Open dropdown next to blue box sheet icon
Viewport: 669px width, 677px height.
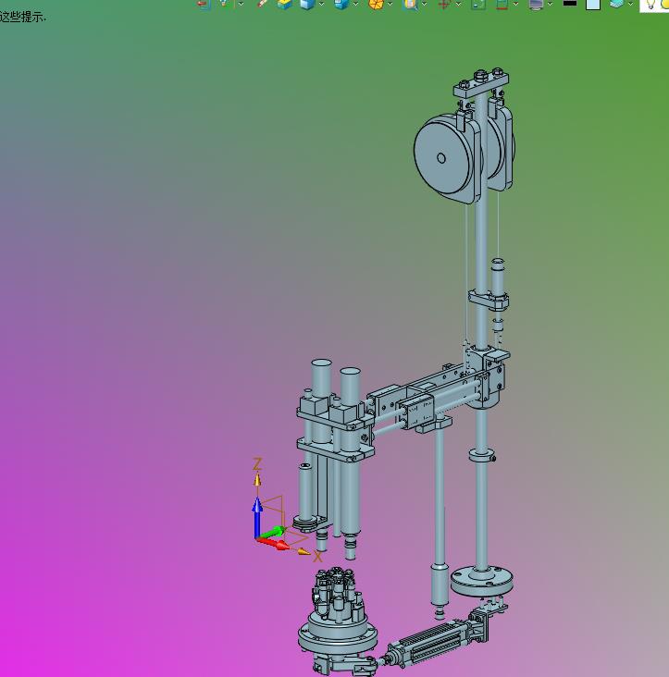(x=356, y=4)
